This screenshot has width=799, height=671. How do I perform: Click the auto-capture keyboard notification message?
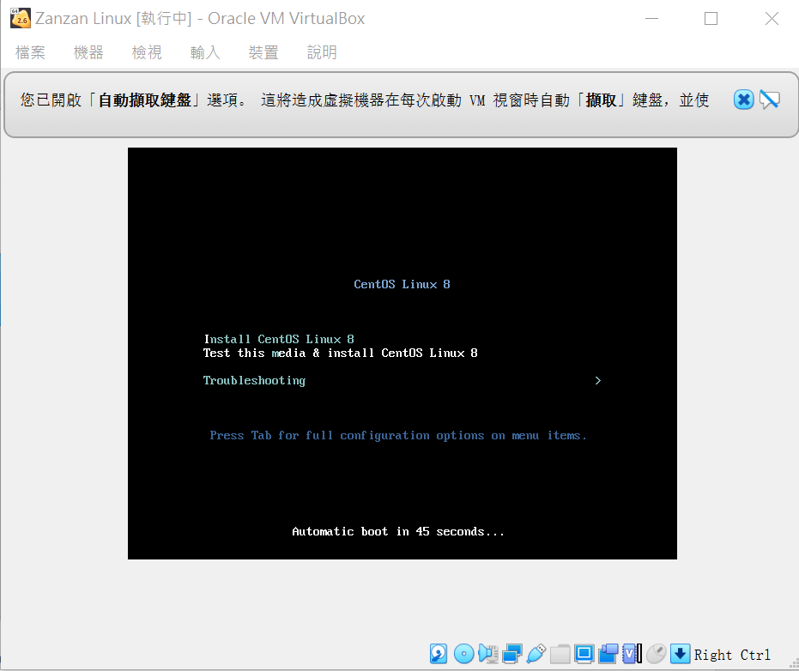point(365,100)
